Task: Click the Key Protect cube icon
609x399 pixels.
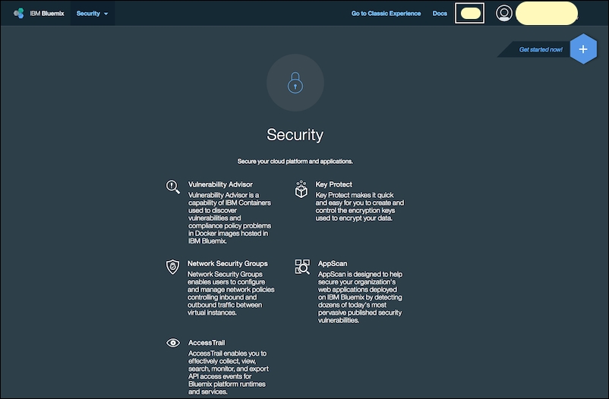Action: coord(301,190)
